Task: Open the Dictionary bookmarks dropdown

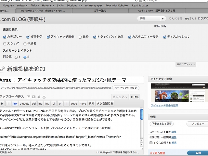Action: tap(74, 6)
